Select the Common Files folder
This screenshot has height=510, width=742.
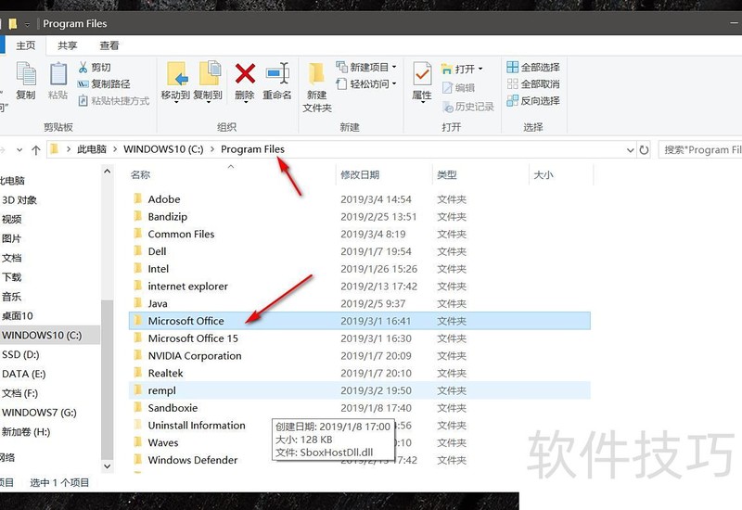coord(360,234)
